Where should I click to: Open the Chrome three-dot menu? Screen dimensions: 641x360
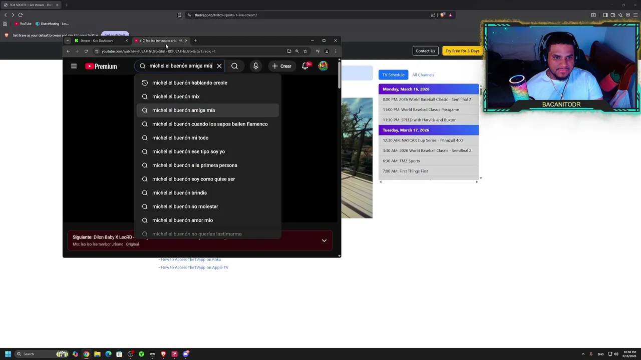(x=336, y=51)
